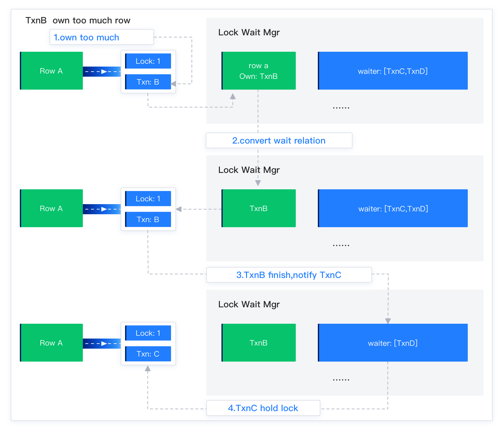Click the bottom-most "Lock Wait Mgr" heading
This screenshot has width=504, height=431.
pos(249,304)
